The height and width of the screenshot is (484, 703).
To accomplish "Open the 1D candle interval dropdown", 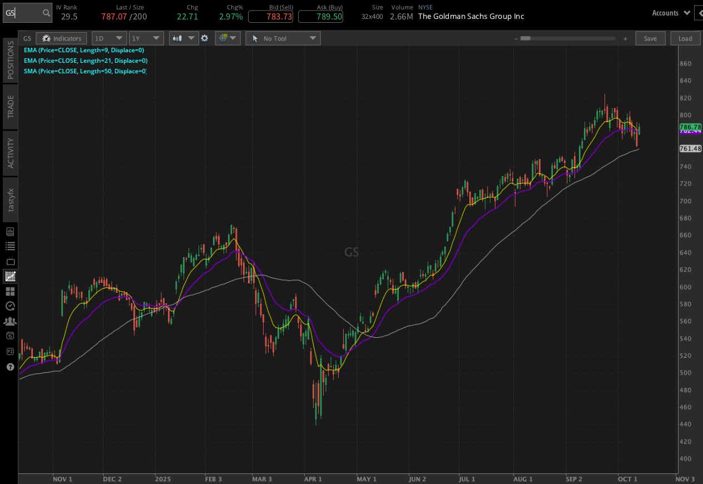I will (109, 38).
